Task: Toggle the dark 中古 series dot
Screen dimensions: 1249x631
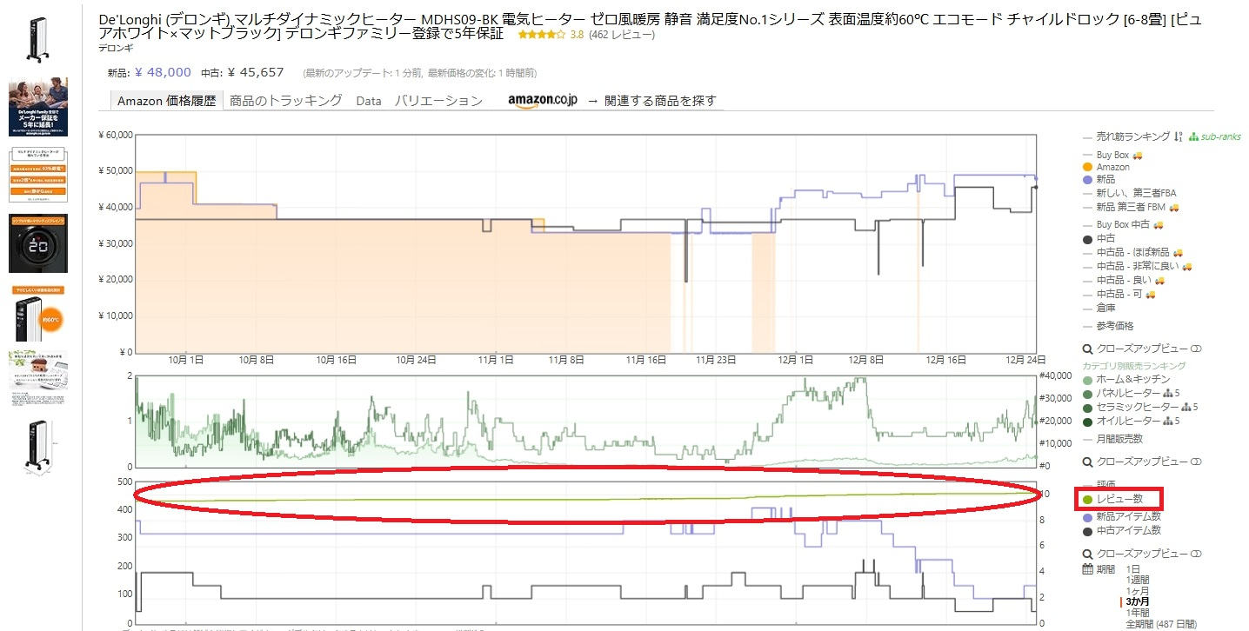Action: click(1087, 238)
